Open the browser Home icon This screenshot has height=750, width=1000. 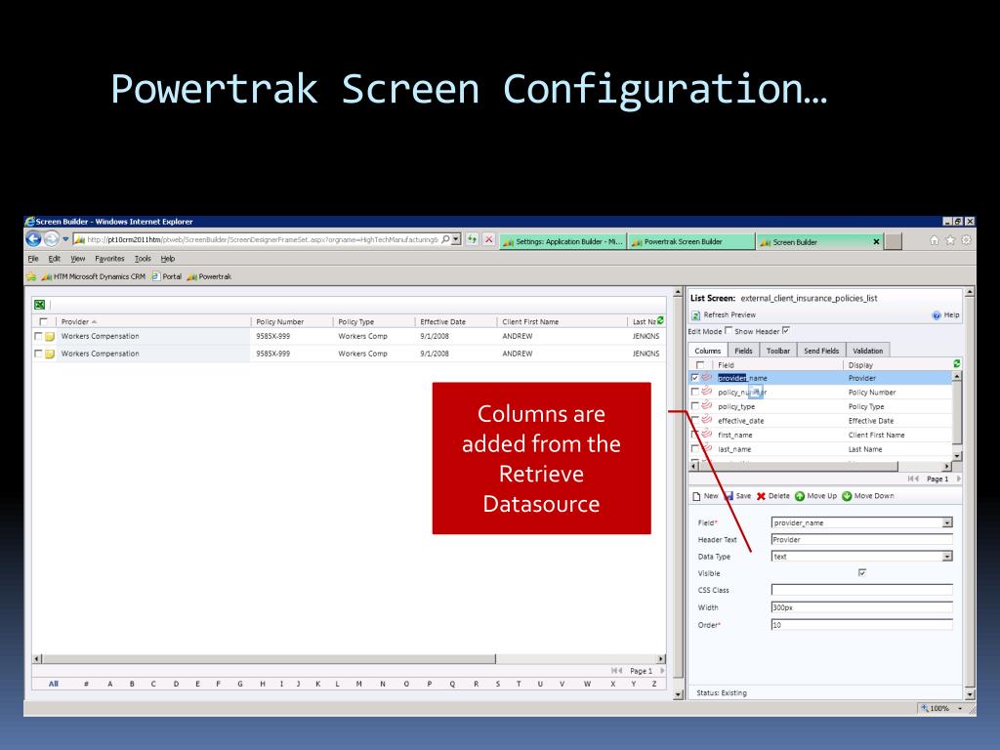click(x=934, y=240)
